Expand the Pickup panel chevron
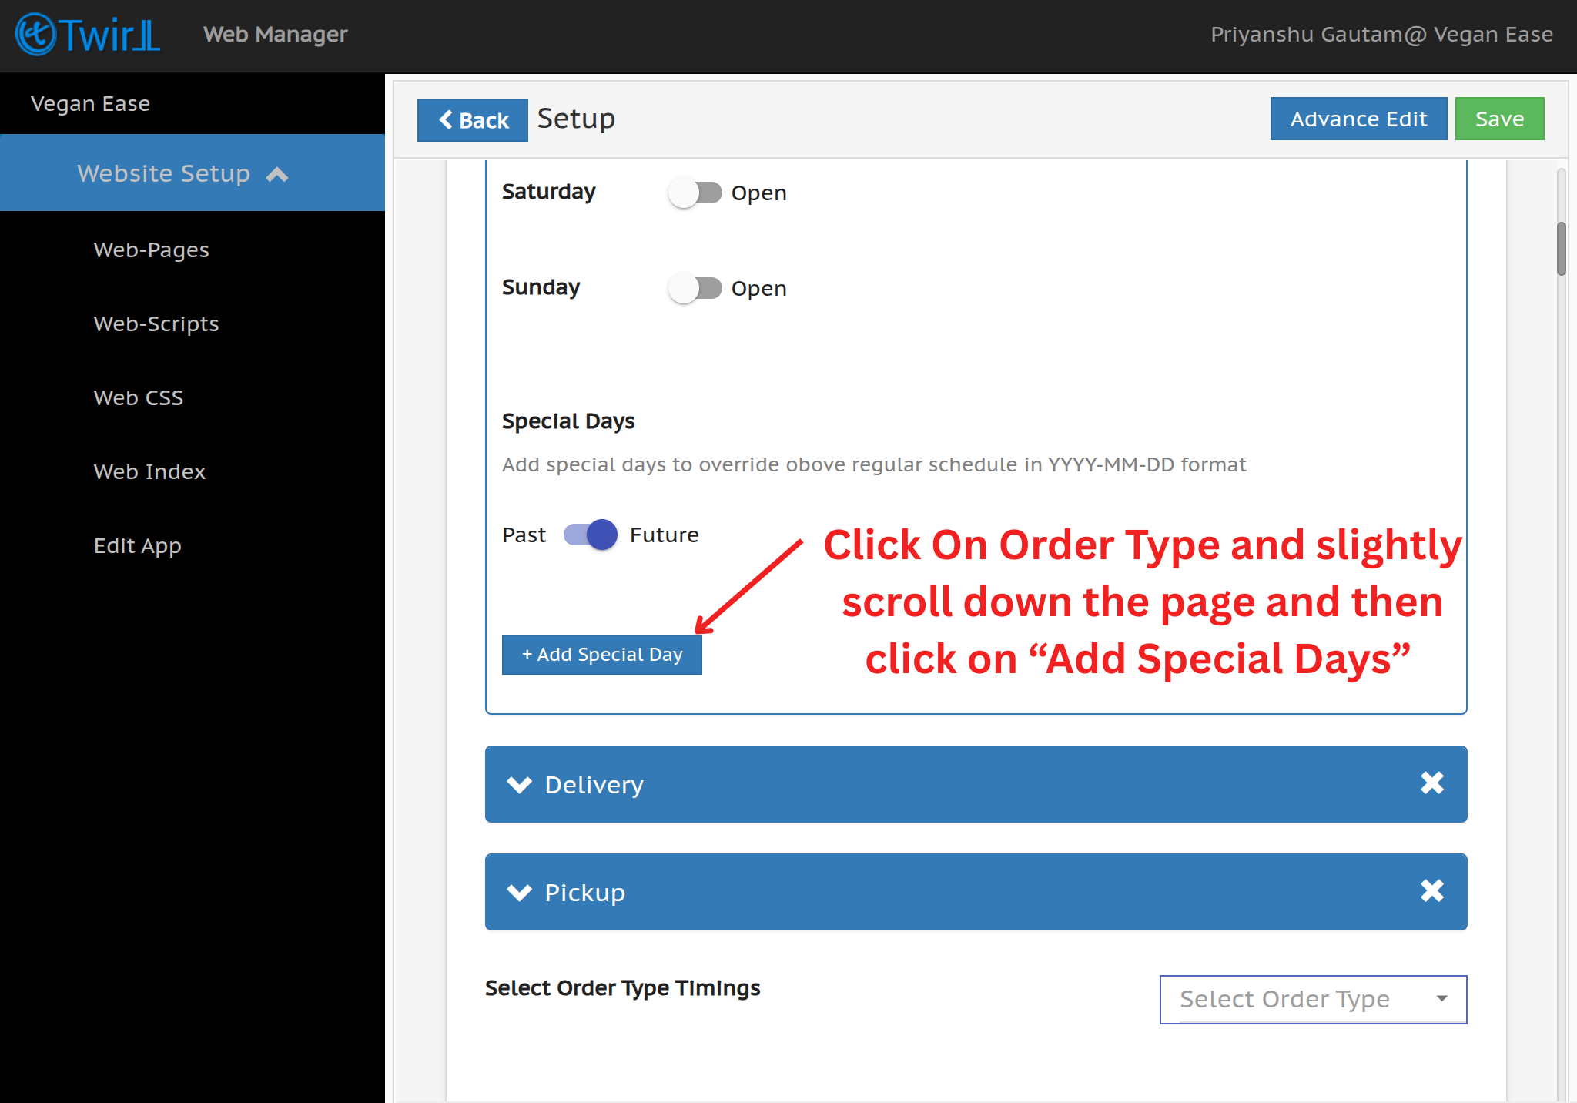 520,893
